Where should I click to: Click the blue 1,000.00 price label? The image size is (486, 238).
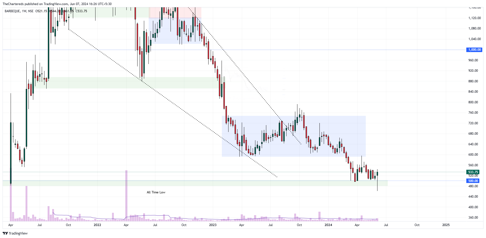tap(475, 50)
